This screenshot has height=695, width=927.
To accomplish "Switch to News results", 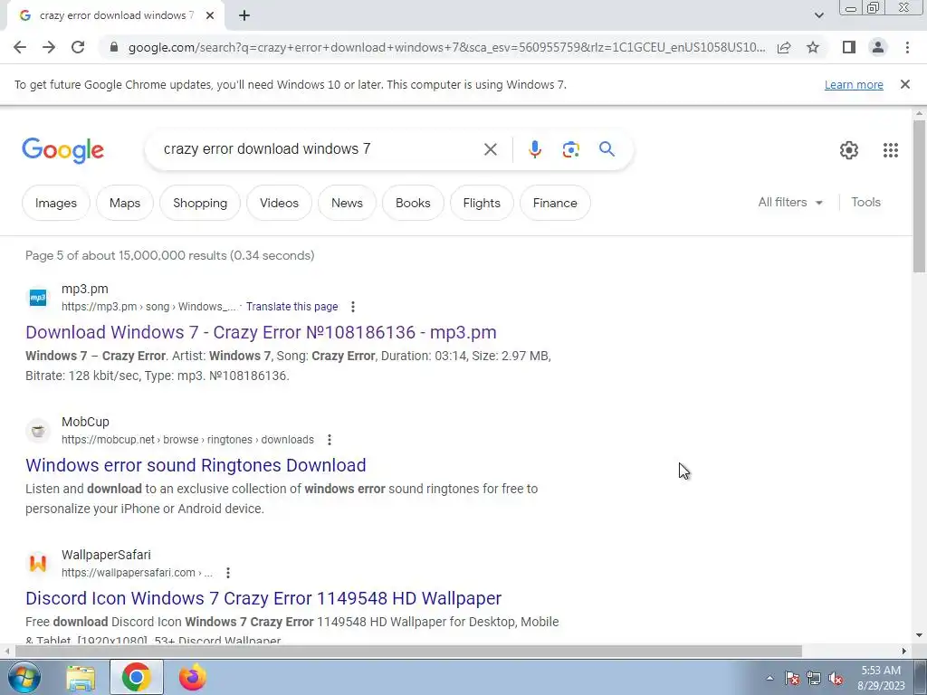I will 347,203.
